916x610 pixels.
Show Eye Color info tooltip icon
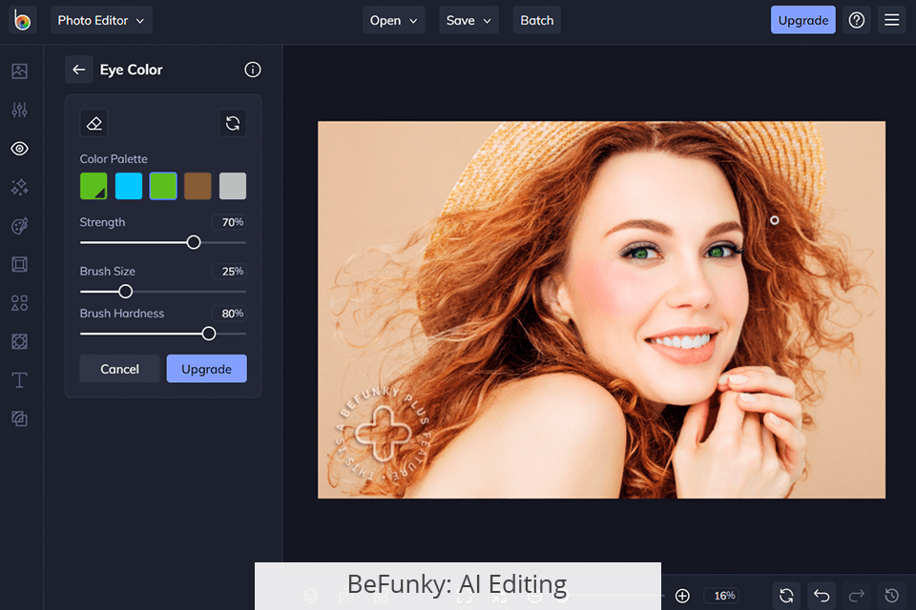252,70
